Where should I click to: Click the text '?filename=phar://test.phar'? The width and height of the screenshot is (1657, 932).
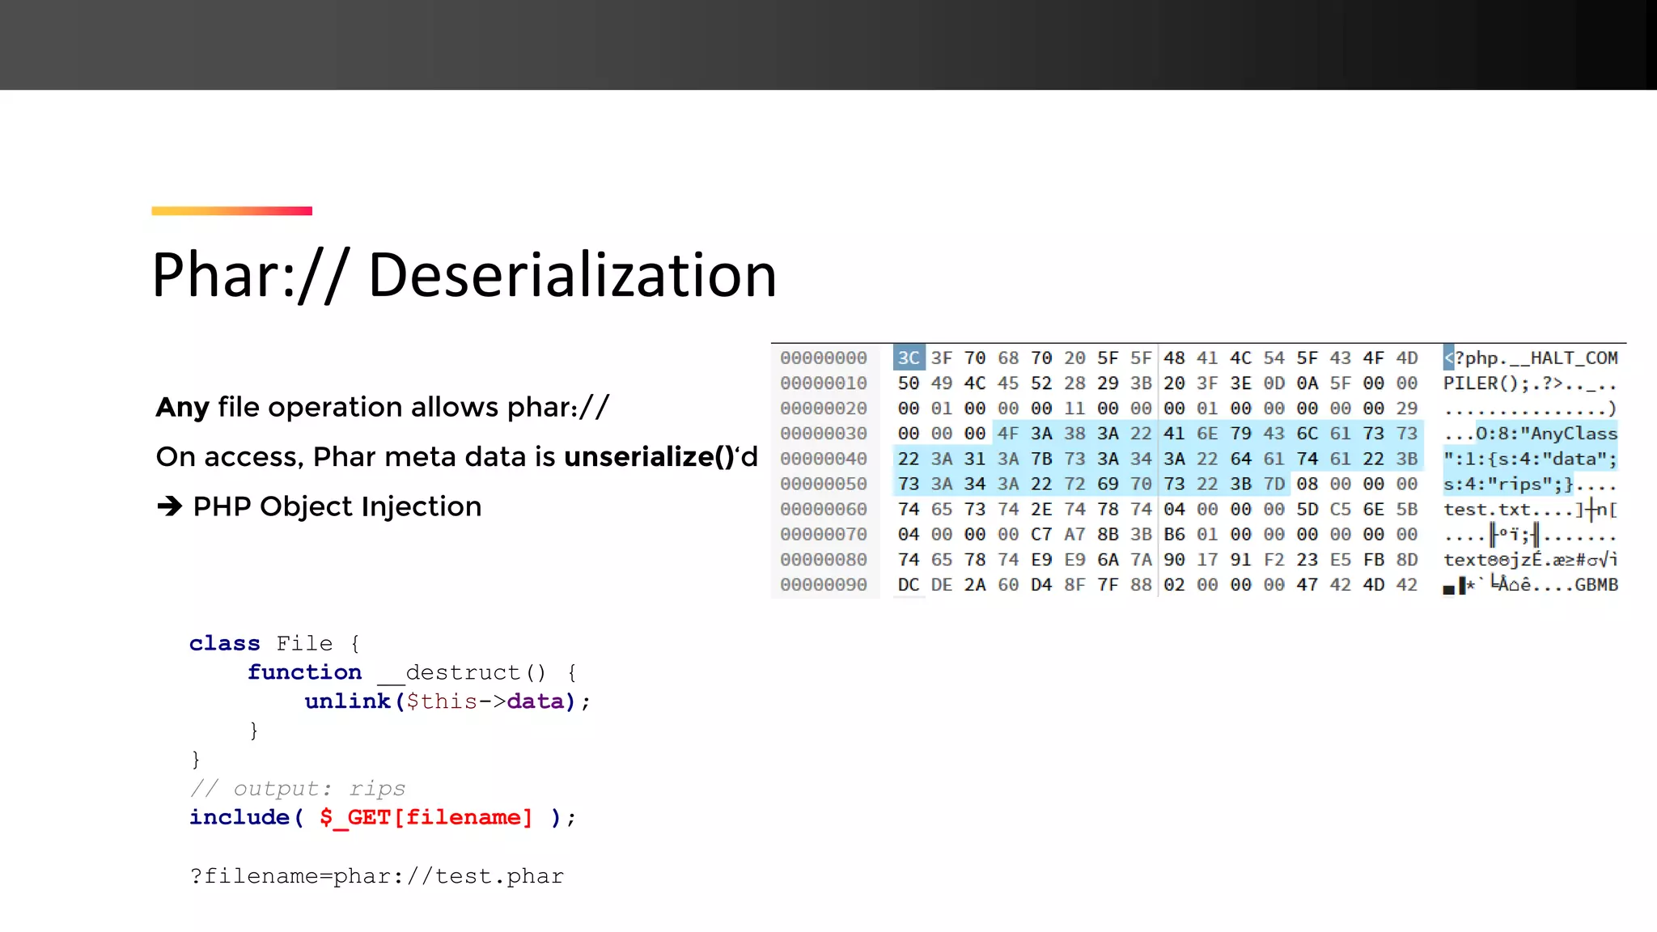tap(377, 876)
